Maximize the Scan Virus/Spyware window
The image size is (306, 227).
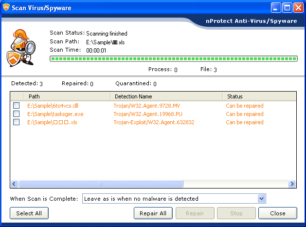click(287, 8)
